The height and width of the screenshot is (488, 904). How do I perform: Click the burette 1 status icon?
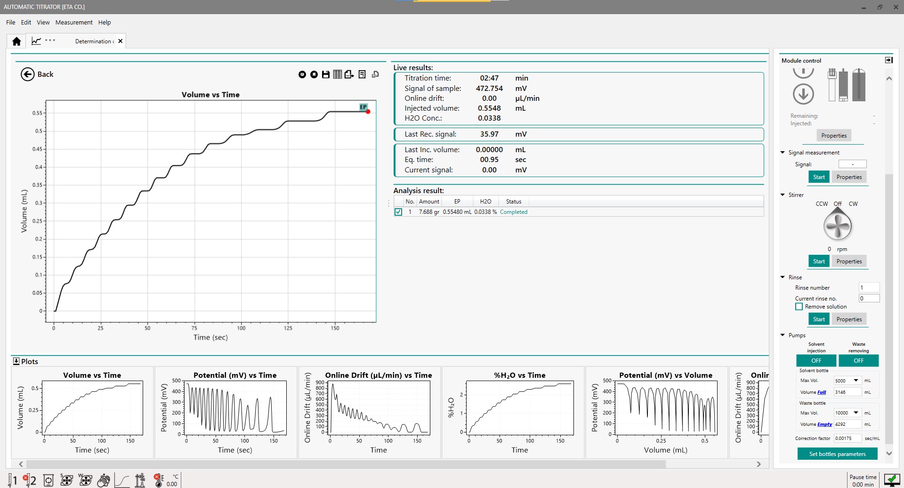13,480
